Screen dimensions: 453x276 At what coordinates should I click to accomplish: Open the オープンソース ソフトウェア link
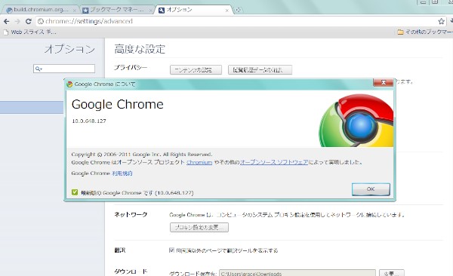click(x=274, y=162)
